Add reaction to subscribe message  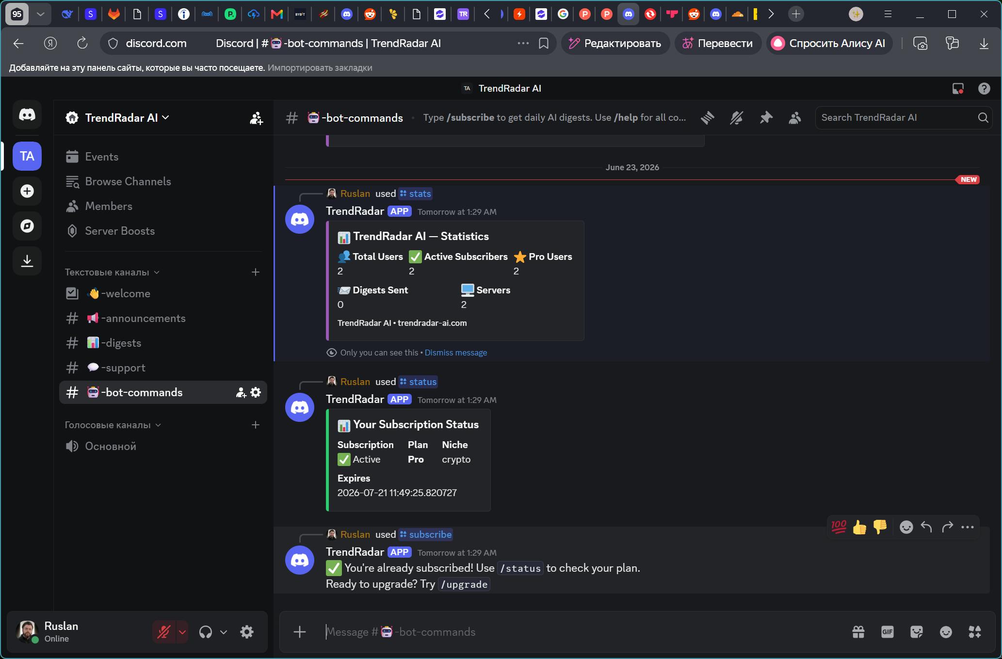click(x=906, y=527)
